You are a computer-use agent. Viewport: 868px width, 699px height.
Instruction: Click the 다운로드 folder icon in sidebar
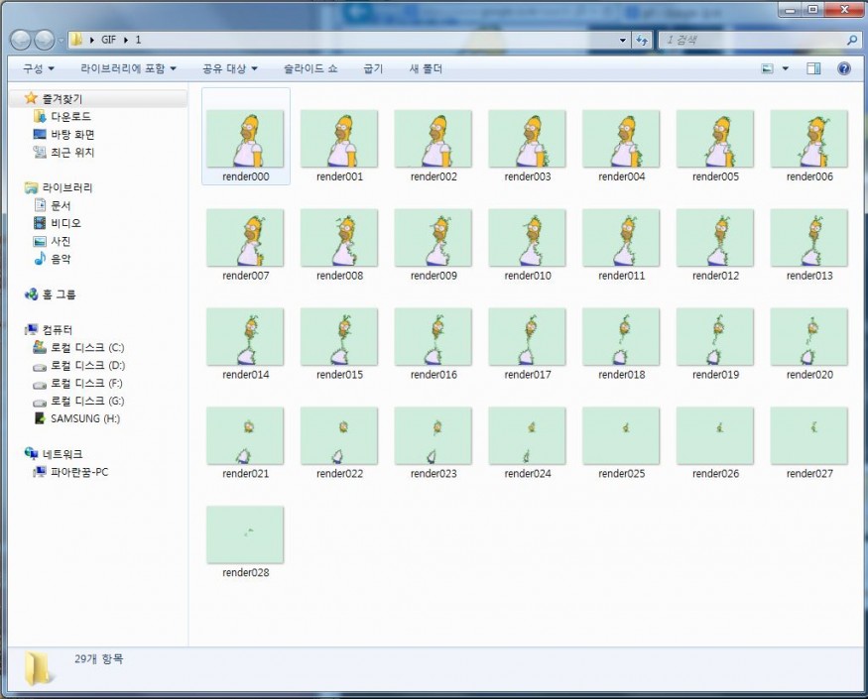pos(40,116)
